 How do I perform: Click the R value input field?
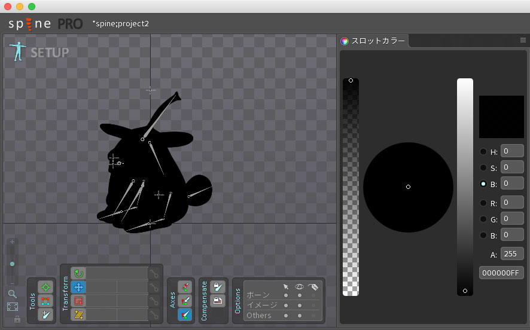click(512, 202)
